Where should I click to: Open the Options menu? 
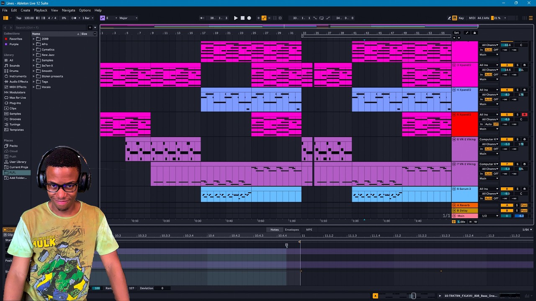click(x=85, y=10)
